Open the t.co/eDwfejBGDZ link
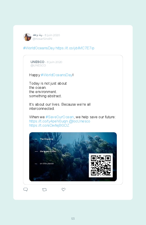 [49, 126]
